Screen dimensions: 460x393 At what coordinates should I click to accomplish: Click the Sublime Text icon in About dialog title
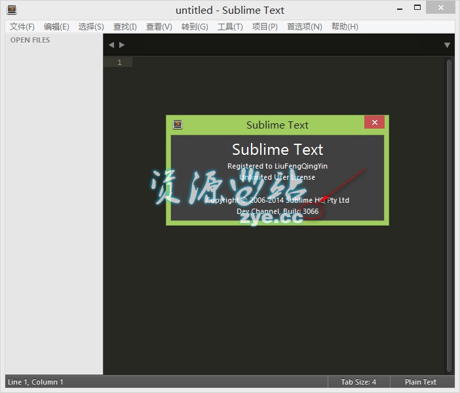(178, 125)
